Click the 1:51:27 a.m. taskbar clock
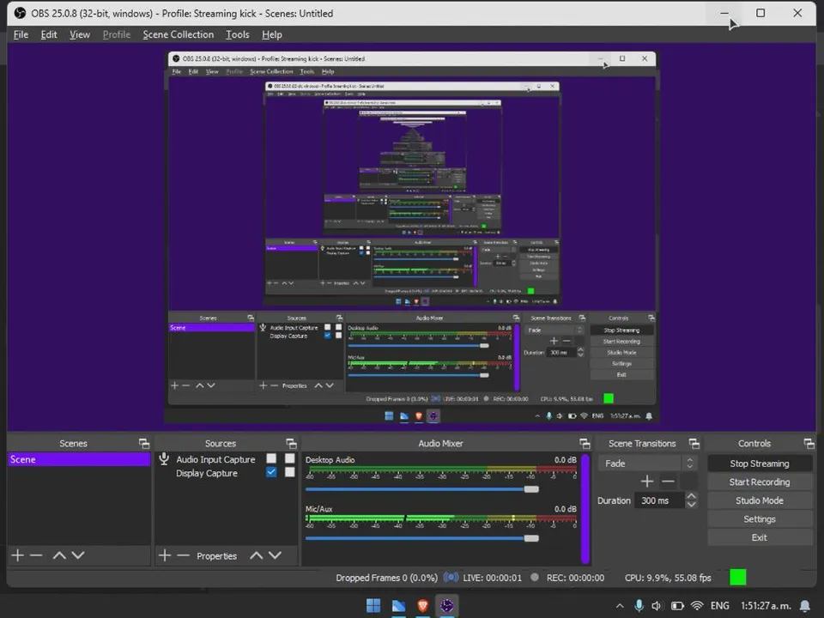Screen dimensions: 824x618 pos(765,606)
